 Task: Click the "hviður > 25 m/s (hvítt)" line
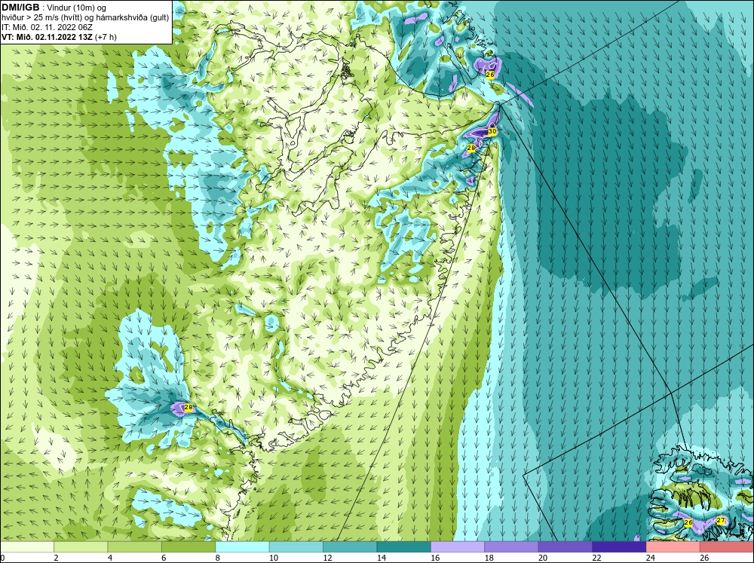point(41,18)
